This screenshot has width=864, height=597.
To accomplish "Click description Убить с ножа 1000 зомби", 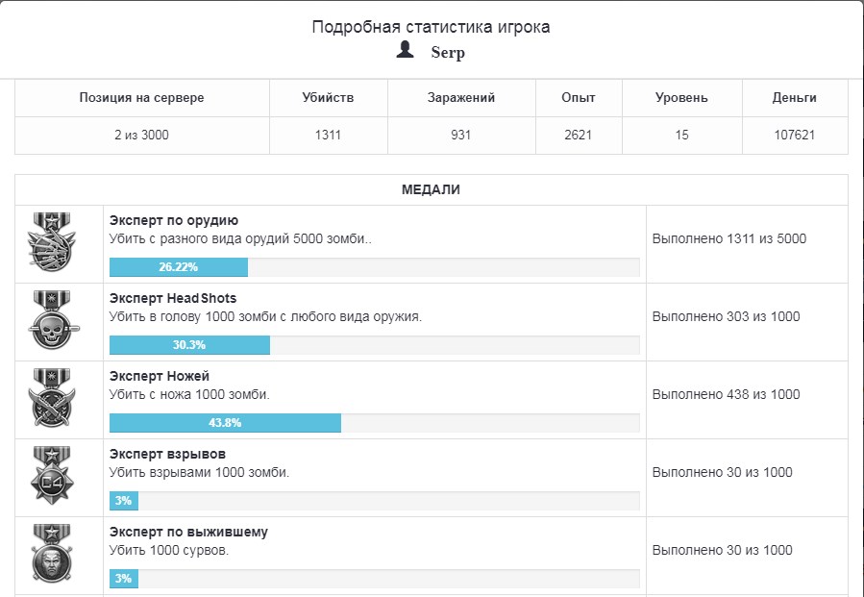I will click(x=189, y=395).
